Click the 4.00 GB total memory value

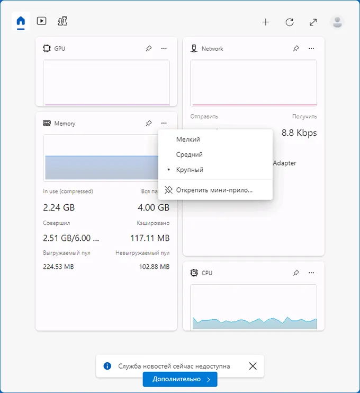pyautogui.click(x=154, y=207)
